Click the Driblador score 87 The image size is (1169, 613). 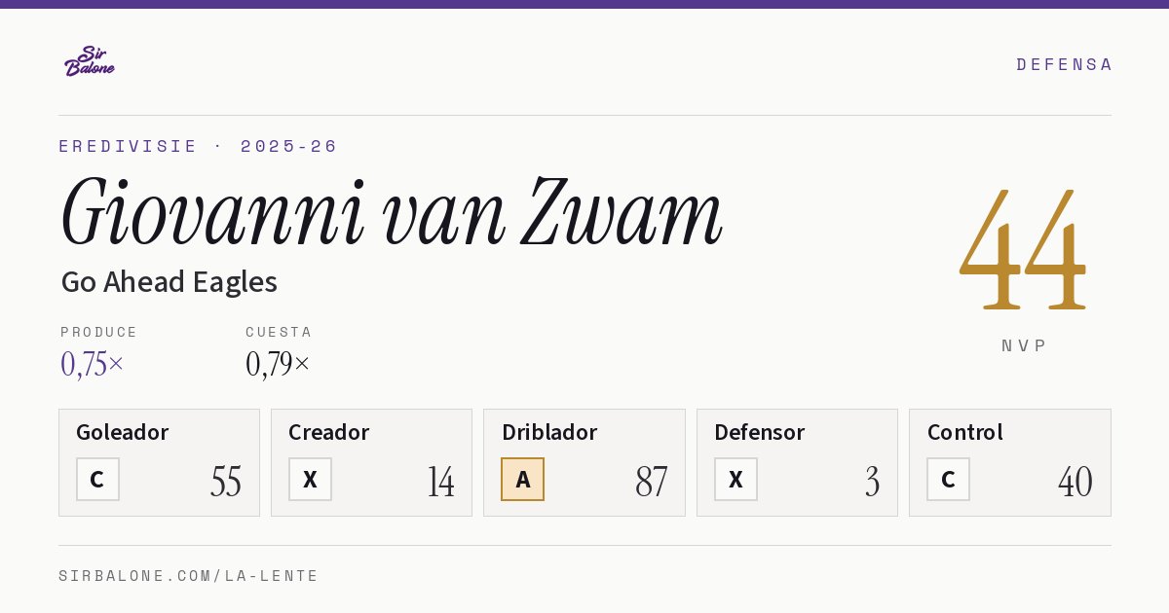(x=651, y=482)
